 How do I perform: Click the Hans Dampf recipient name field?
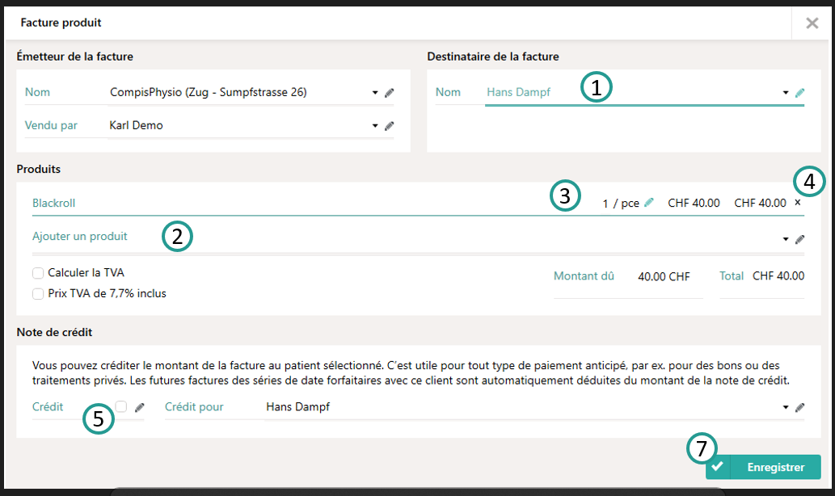coord(518,92)
